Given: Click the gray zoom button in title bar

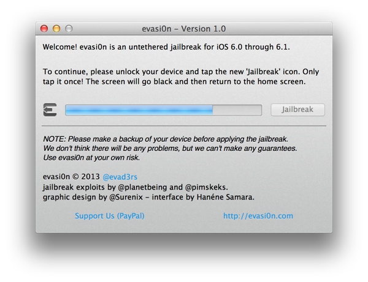Looking at the screenshot, I should pos(69,29).
